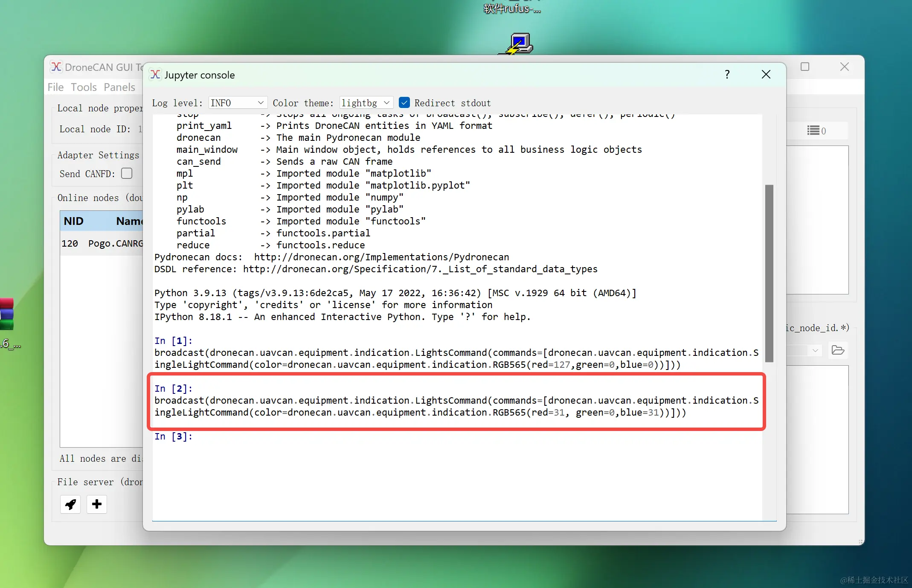Expand the Color theme lightbg dropdown
The width and height of the screenshot is (912, 588).
click(366, 103)
